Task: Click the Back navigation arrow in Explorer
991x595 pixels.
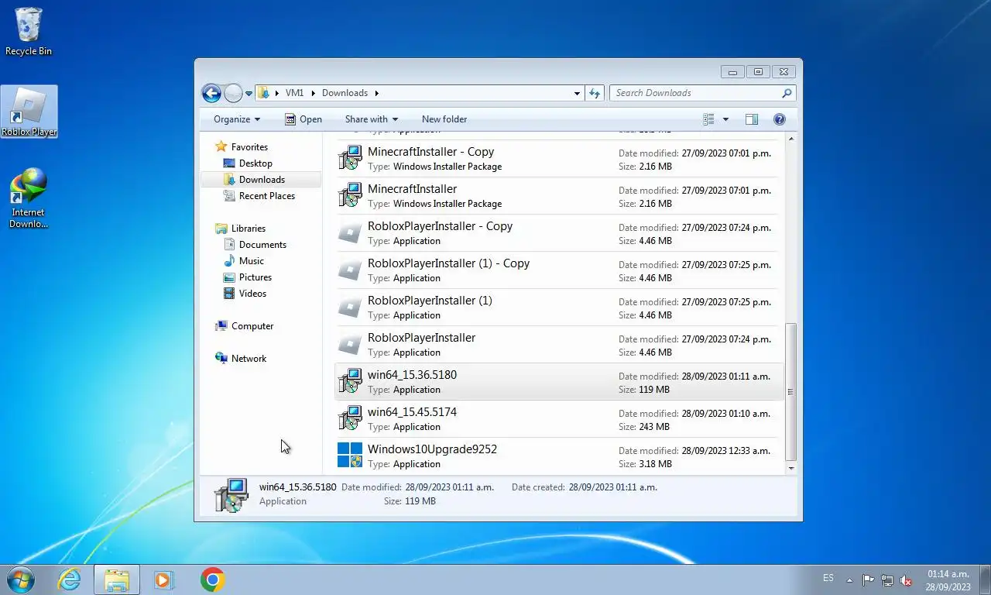Action: click(211, 93)
